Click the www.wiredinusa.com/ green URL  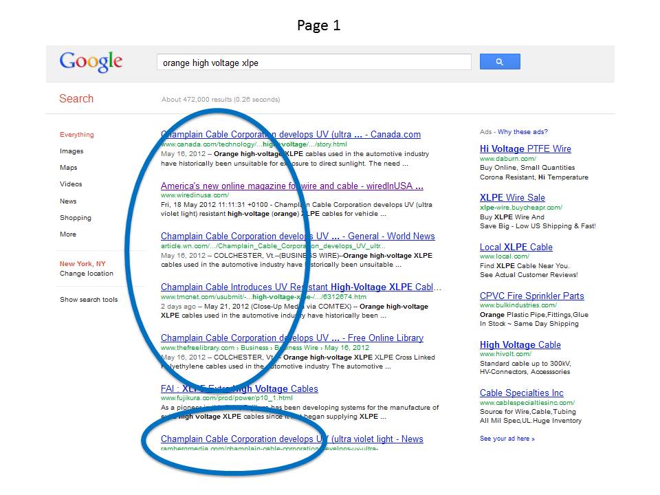(195, 195)
